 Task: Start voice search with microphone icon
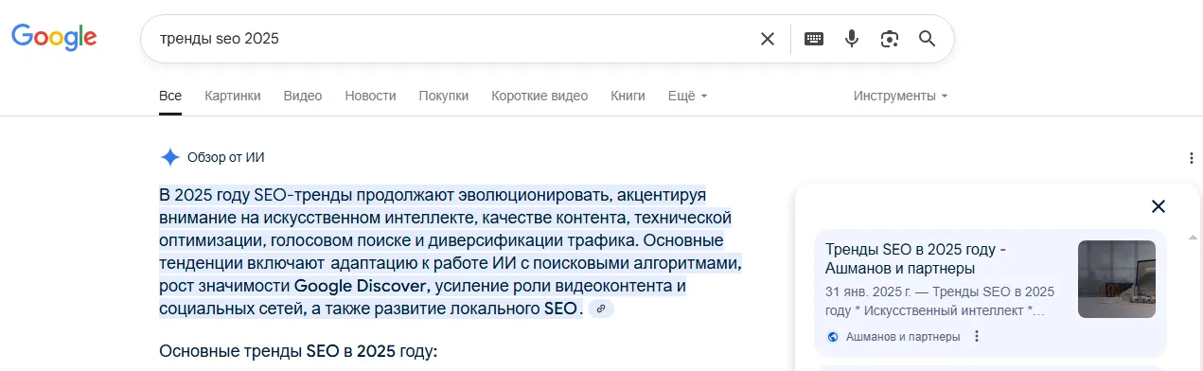852,39
